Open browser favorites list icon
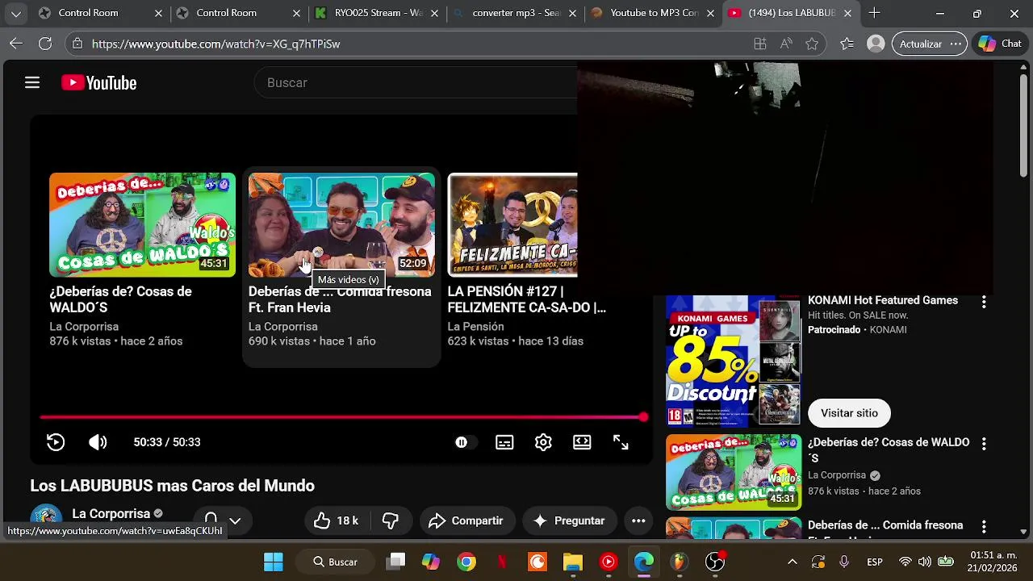The image size is (1033, 581). point(847,44)
